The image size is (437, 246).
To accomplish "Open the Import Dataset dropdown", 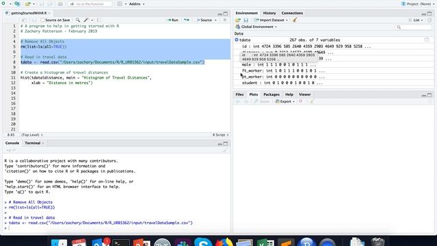I will coord(271,20).
